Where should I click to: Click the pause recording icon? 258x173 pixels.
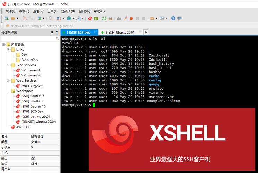tap(138, 18)
